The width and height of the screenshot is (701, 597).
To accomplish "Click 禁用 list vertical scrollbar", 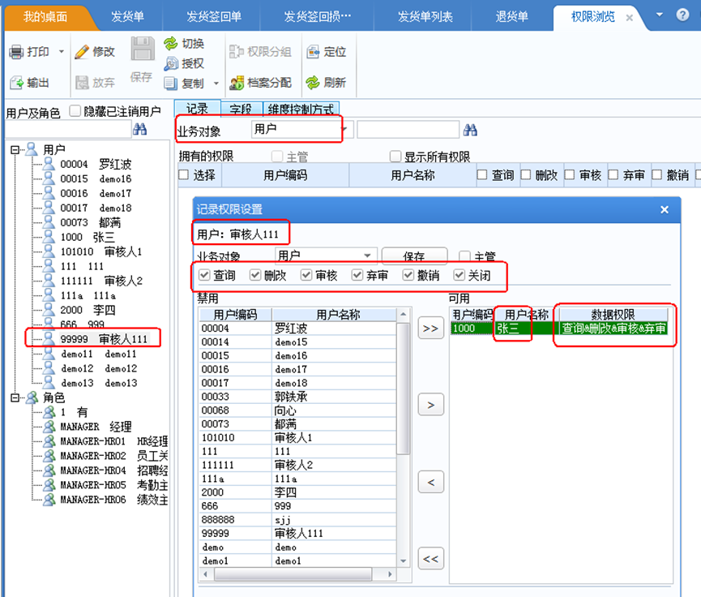I will point(404,388).
